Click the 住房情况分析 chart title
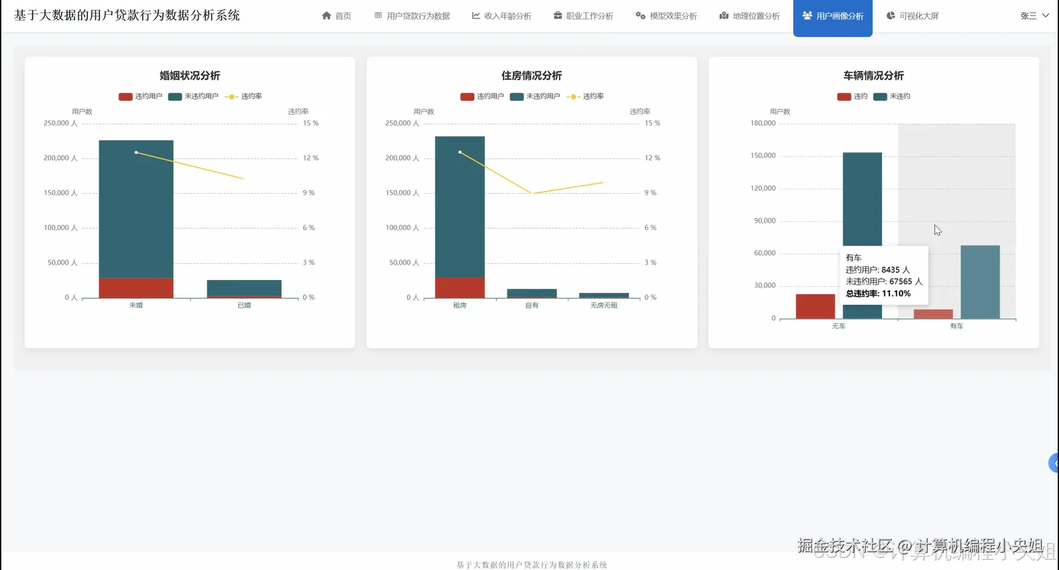 (x=532, y=75)
